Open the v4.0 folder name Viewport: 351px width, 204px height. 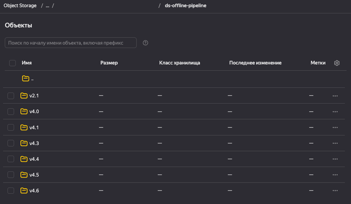coord(34,111)
